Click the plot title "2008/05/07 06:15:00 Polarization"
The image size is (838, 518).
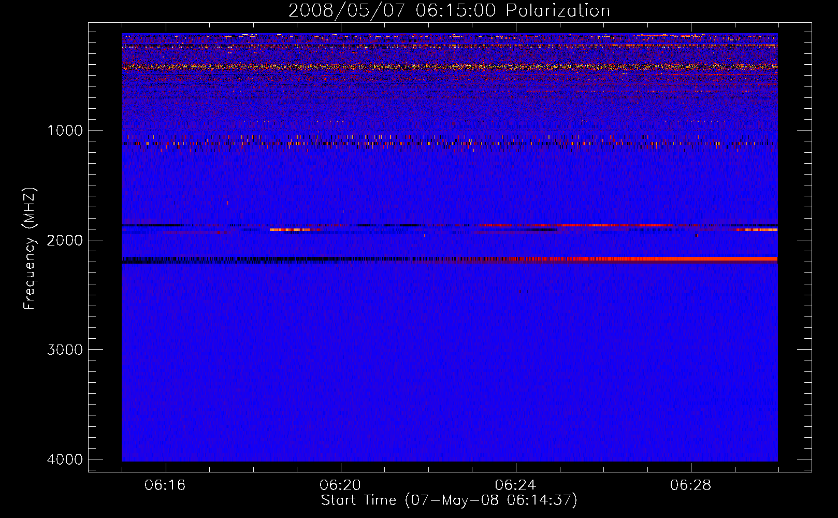pyautogui.click(x=449, y=10)
